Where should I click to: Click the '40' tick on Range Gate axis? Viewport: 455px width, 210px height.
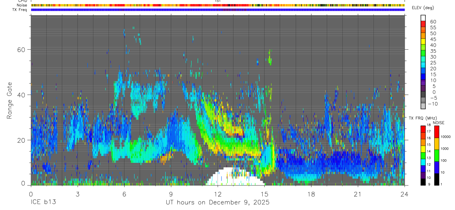(x=21, y=95)
